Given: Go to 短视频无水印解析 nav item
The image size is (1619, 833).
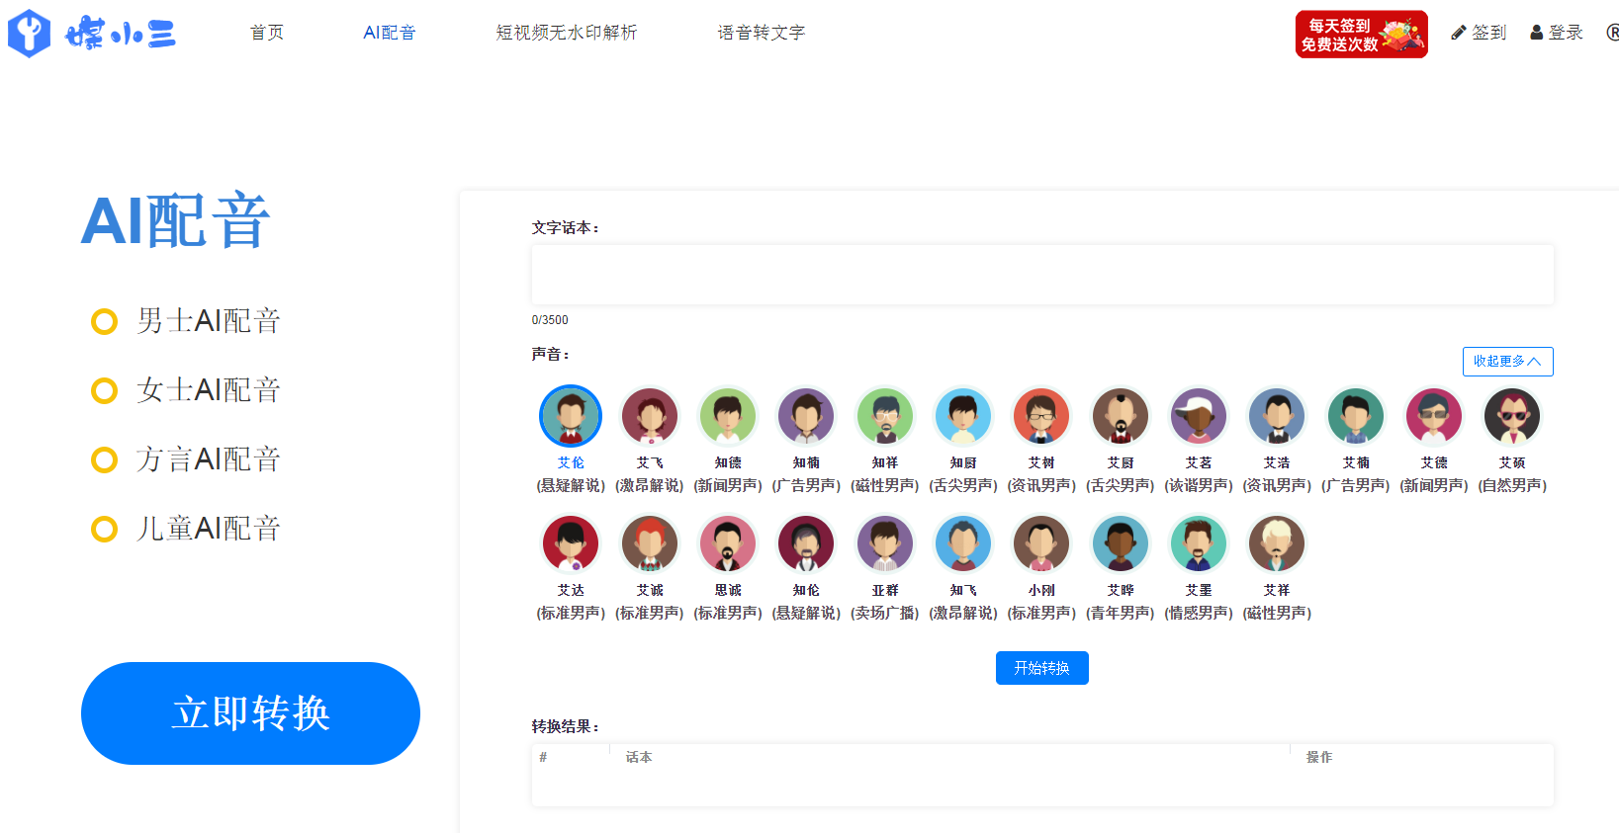Looking at the screenshot, I should tap(567, 33).
